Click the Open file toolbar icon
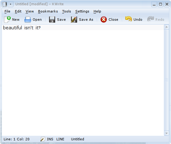The height and width of the screenshot is (144, 171). (x=28, y=20)
